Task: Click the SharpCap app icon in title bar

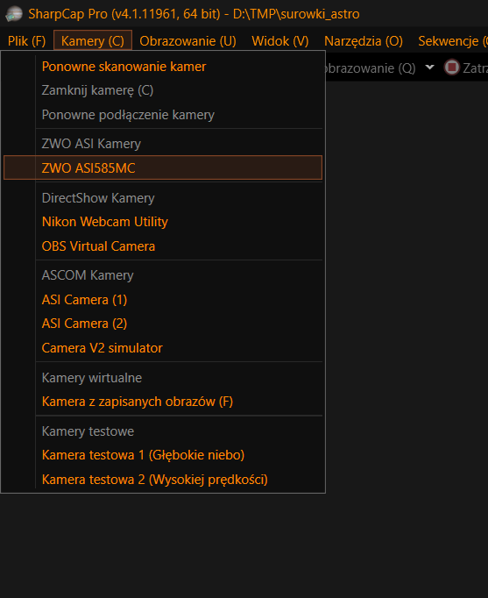Action: [x=14, y=14]
